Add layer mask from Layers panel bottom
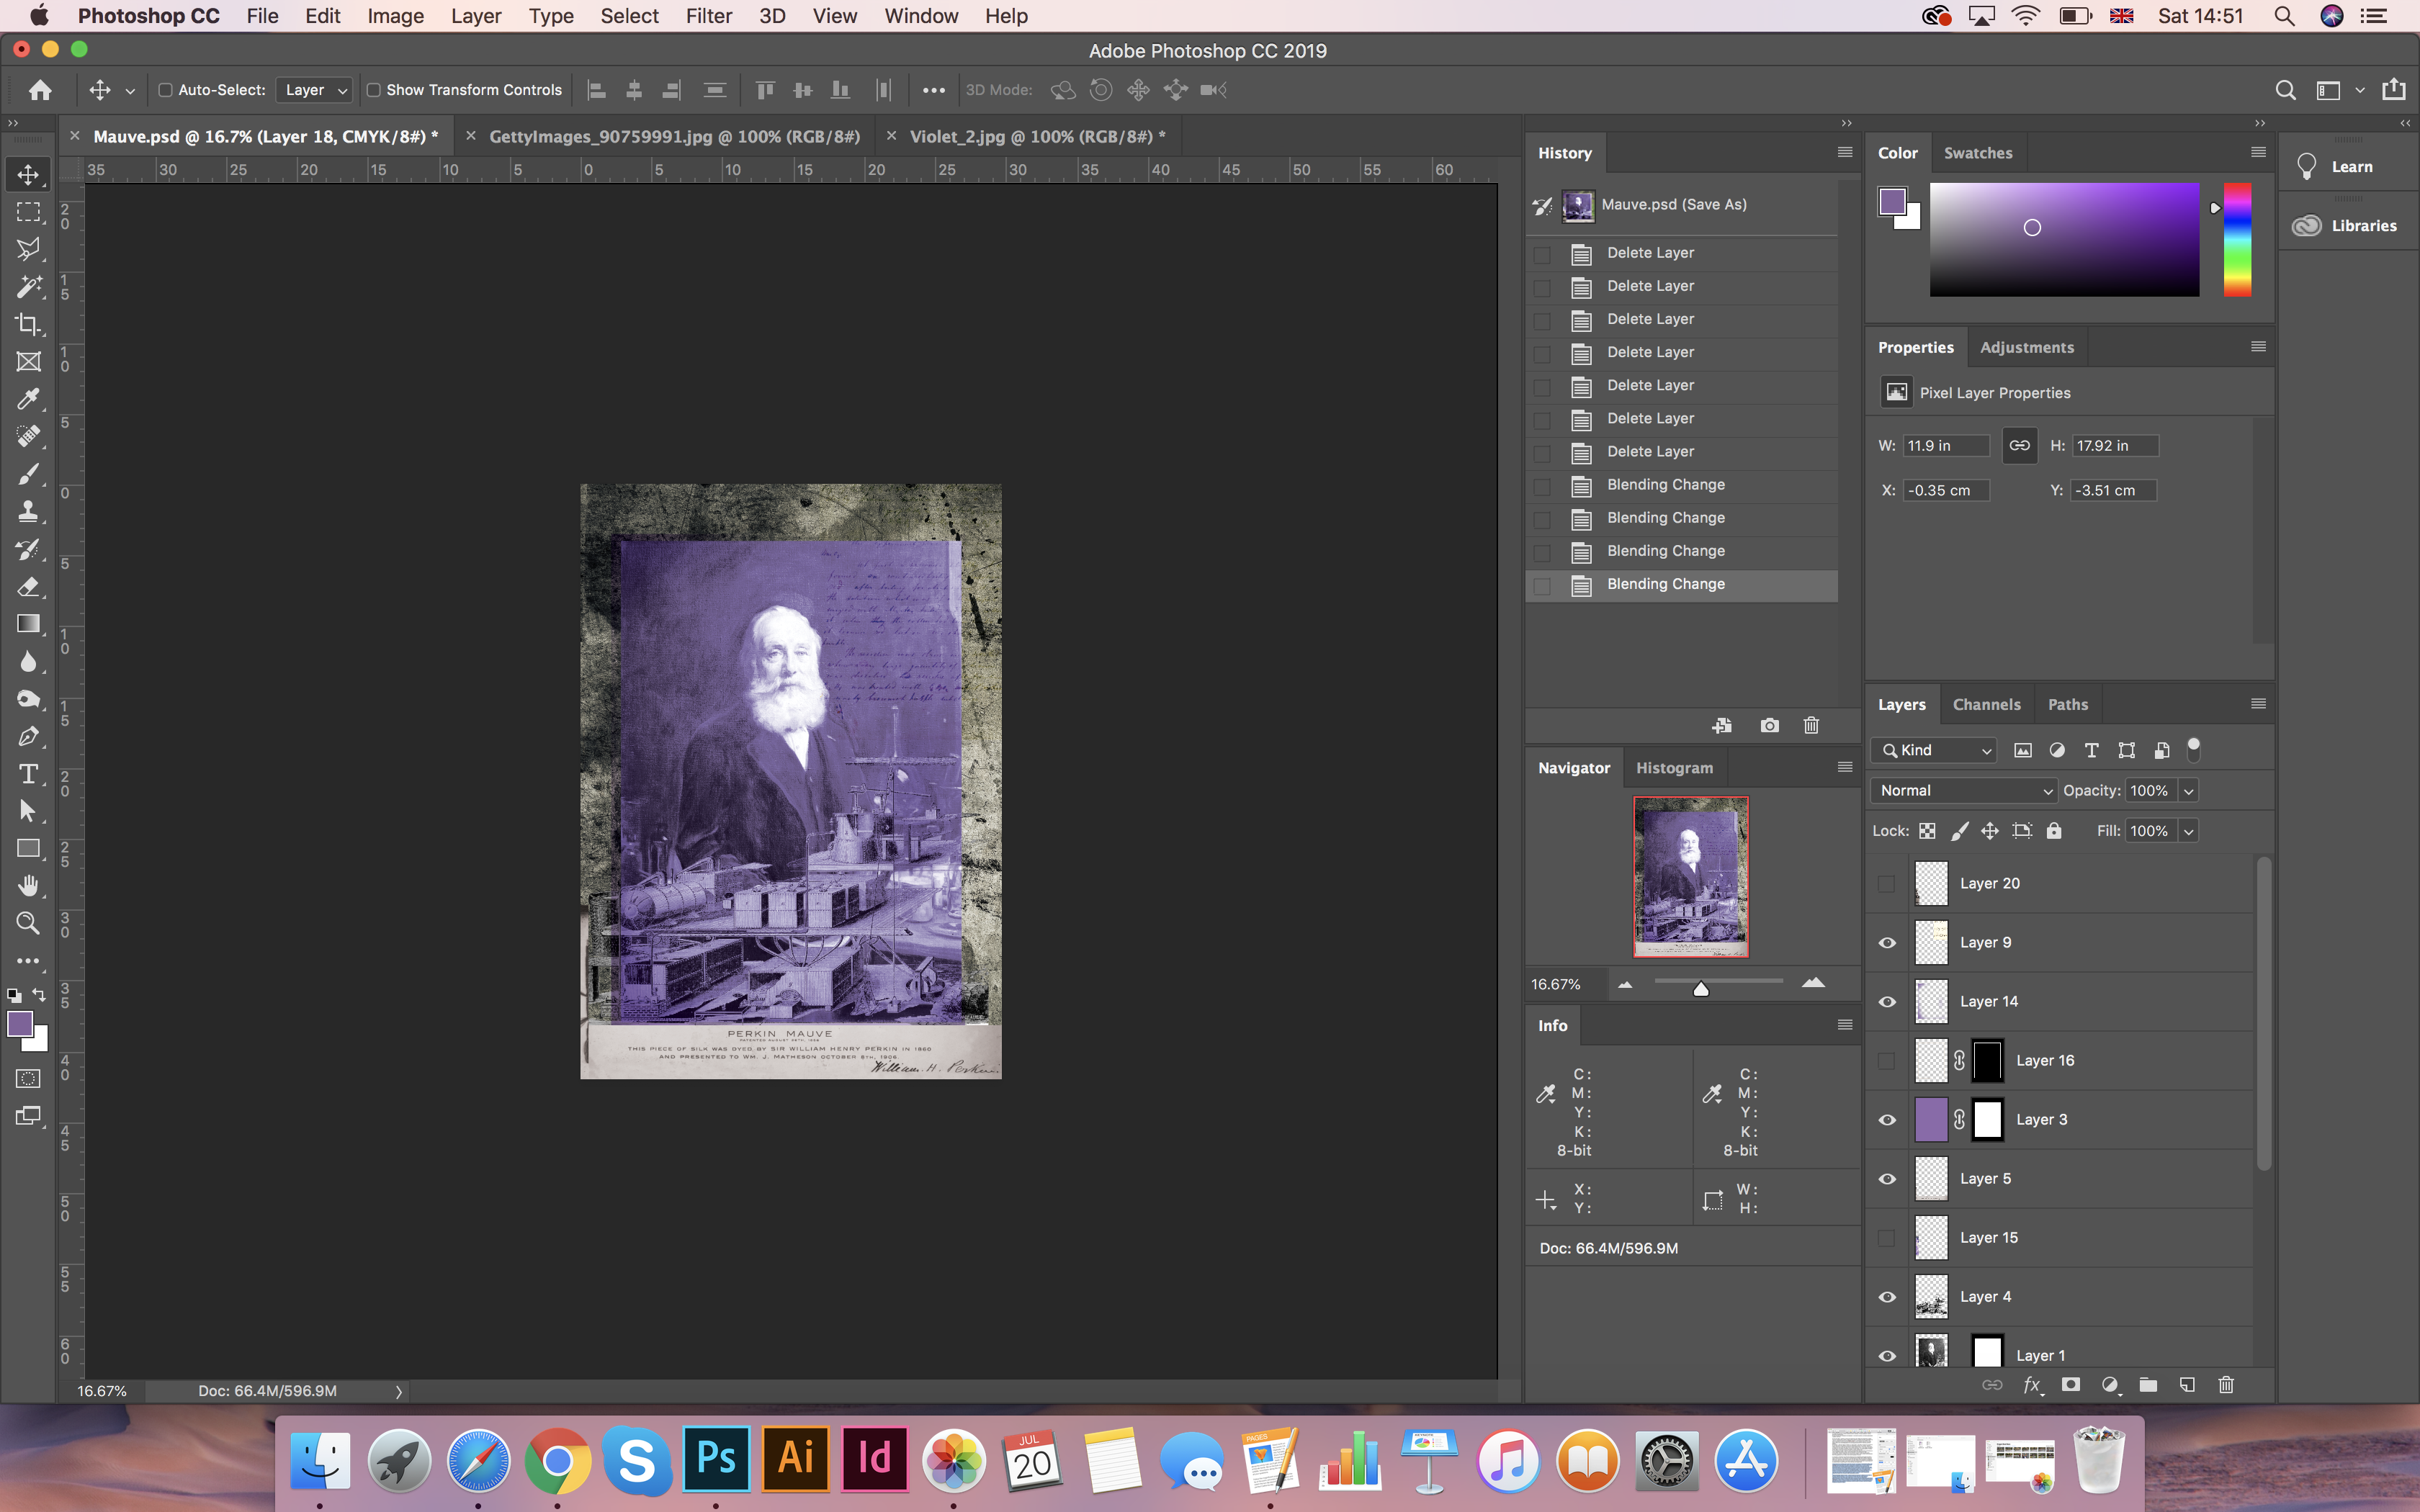The width and height of the screenshot is (2420, 1512). pyautogui.click(x=2071, y=1385)
